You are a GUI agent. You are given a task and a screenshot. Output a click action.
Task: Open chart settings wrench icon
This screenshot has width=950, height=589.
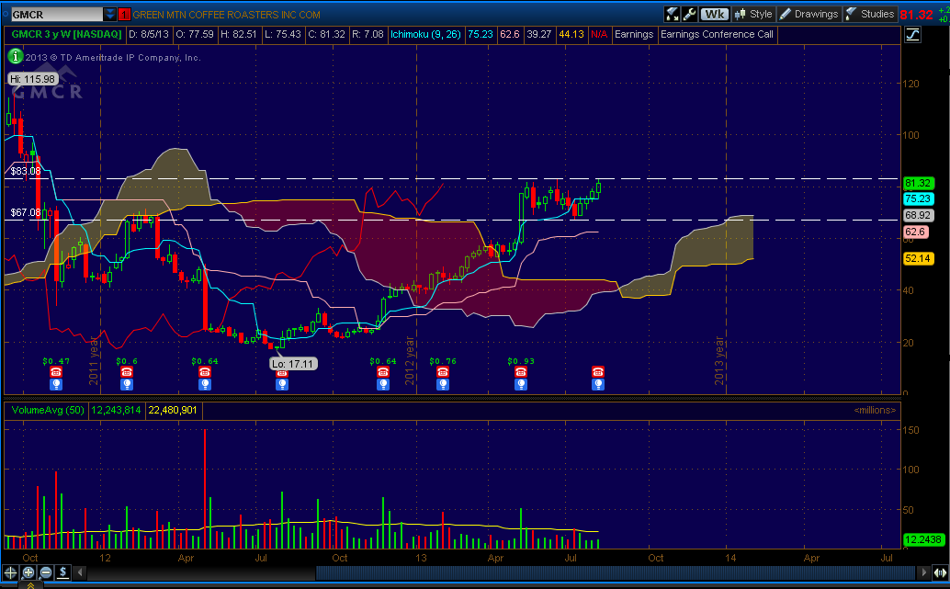689,14
